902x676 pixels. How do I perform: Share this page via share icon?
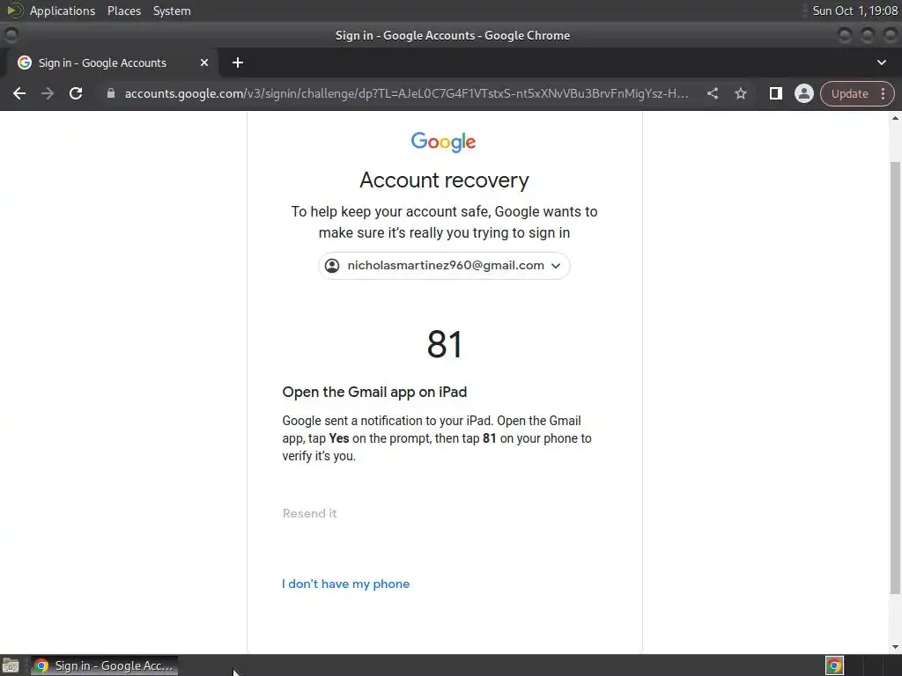(x=712, y=93)
